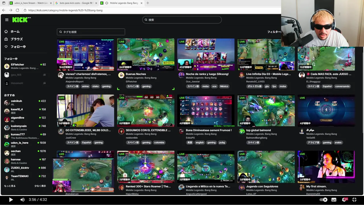
Task: Click the video progress bar above the player controls
Action: point(182,195)
